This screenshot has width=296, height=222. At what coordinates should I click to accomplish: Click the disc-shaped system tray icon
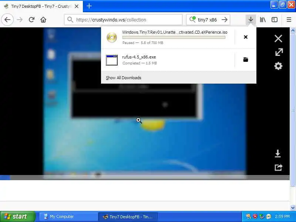[269, 216]
